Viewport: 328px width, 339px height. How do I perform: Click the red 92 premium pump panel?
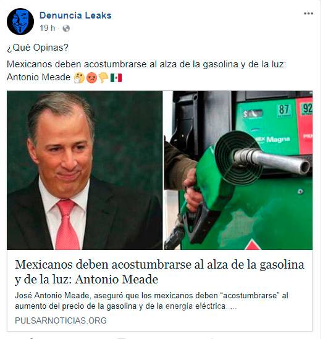point(304,126)
